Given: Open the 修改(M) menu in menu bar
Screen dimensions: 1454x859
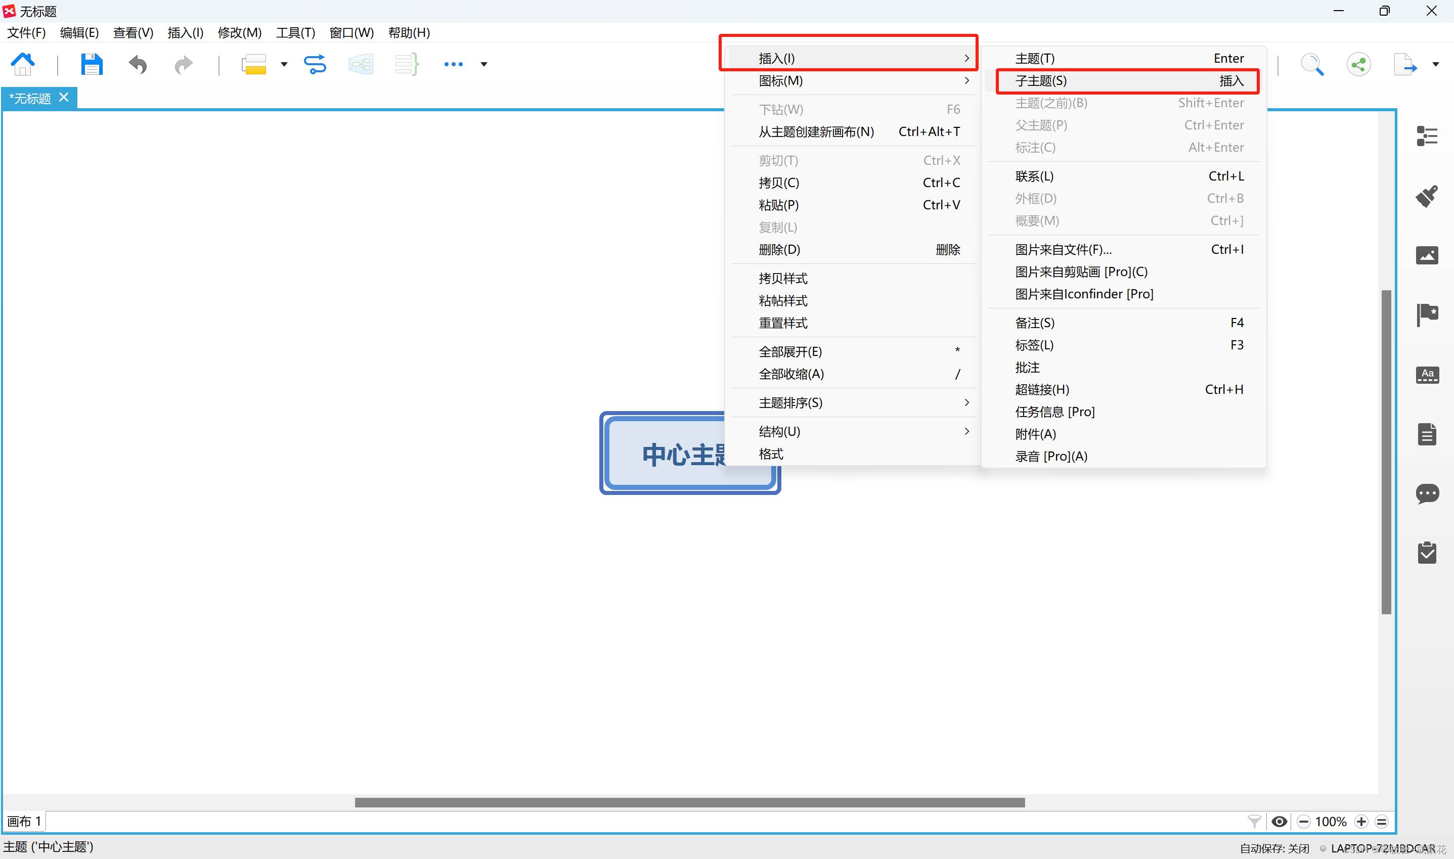Looking at the screenshot, I should pos(239,32).
